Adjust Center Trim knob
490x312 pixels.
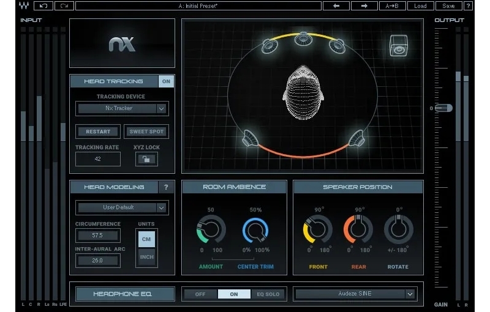[x=255, y=231]
